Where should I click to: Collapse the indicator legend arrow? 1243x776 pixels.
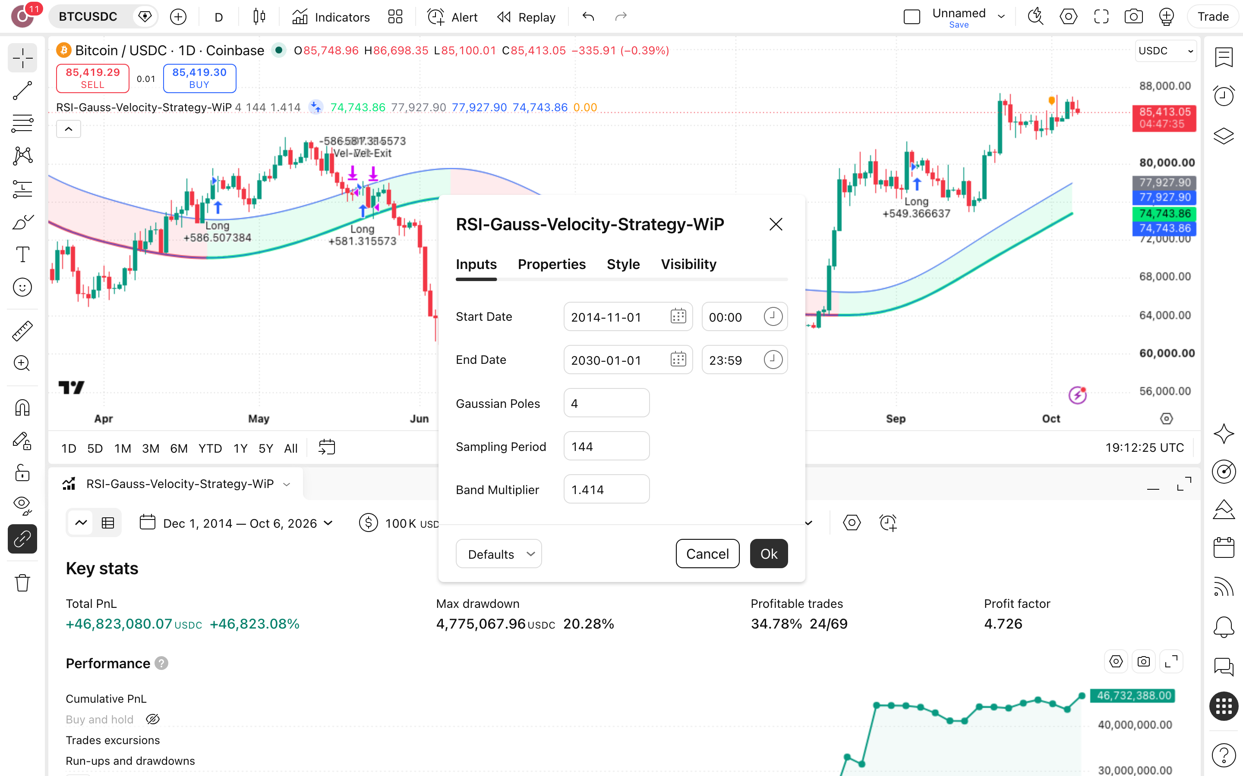coord(68,129)
